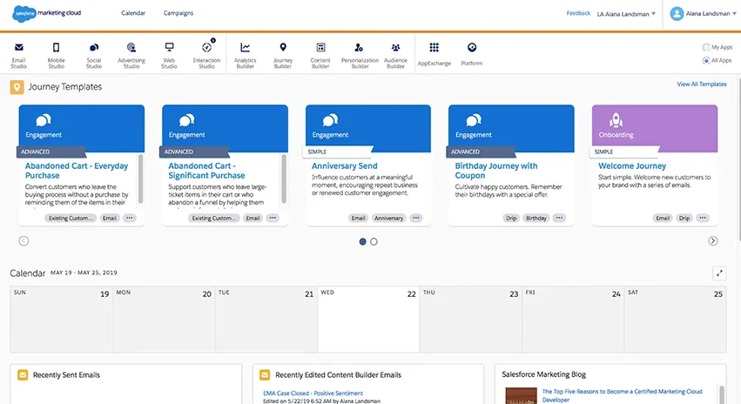Open Advertising Studio

131,55
